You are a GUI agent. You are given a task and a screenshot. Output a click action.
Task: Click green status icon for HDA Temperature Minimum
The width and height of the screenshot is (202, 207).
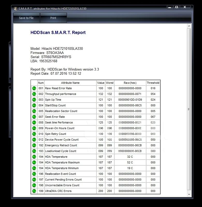[34, 168]
